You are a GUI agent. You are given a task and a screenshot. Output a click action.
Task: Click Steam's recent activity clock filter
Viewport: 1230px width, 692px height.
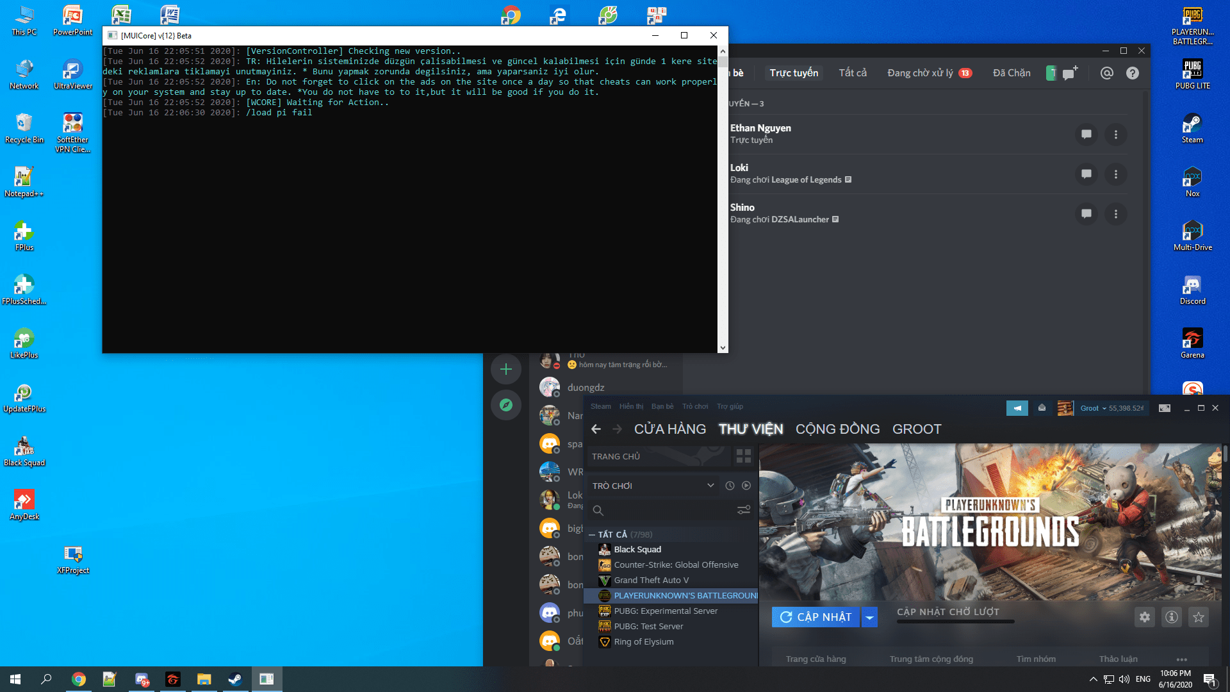[730, 486]
